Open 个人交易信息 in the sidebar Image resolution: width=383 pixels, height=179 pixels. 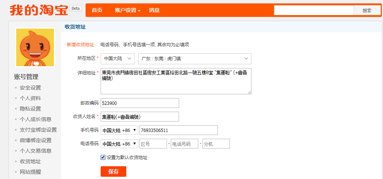click(x=36, y=151)
